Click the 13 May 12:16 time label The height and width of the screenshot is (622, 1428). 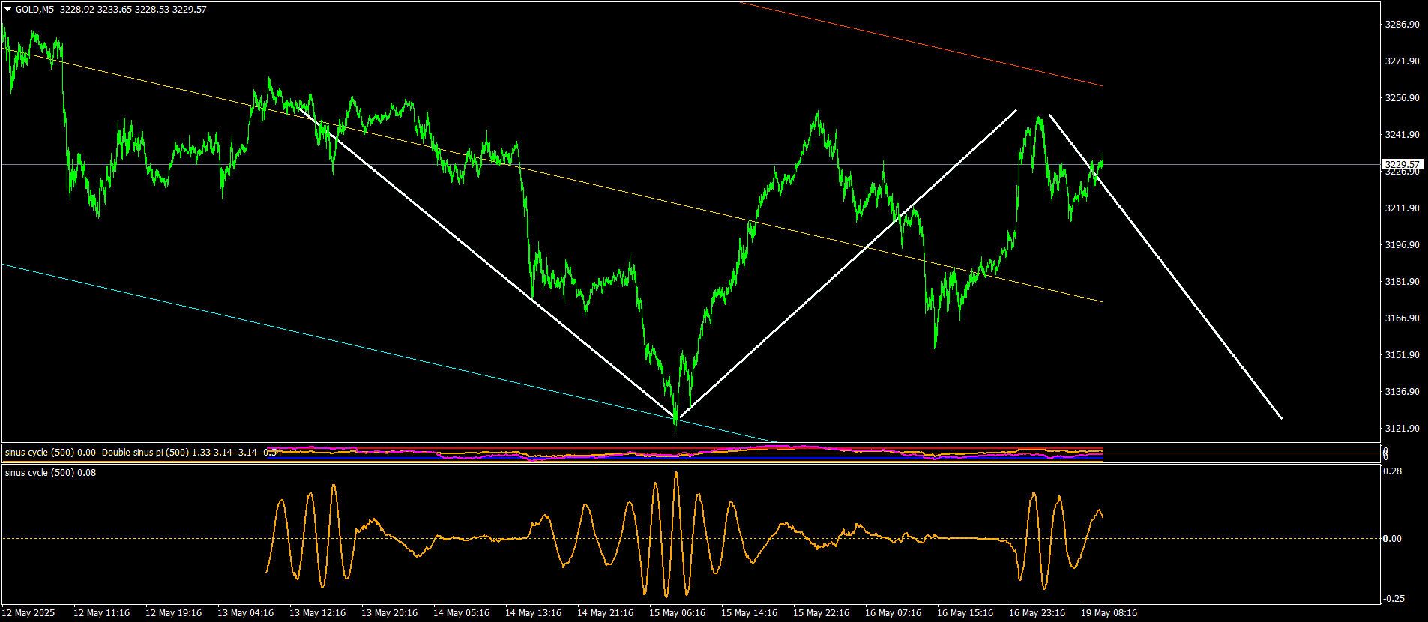click(317, 613)
